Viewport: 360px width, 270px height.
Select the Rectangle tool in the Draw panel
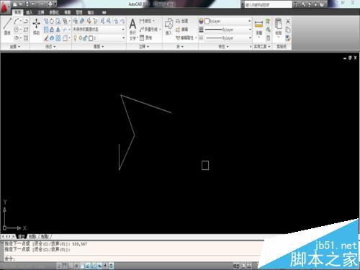(x=26, y=30)
